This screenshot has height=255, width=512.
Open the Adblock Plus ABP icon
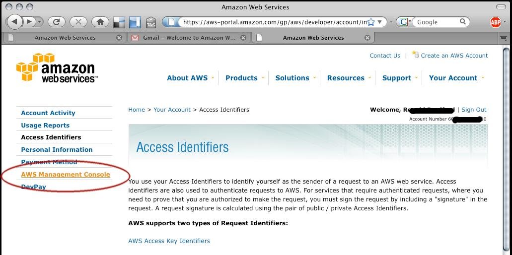(x=496, y=22)
